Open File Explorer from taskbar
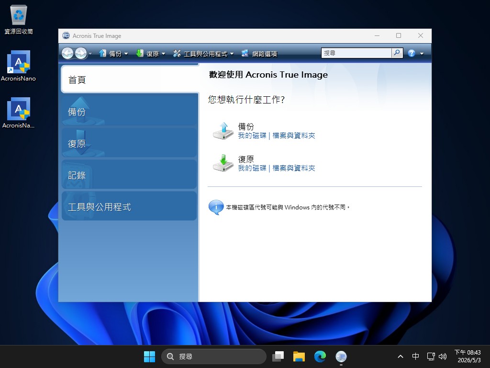 299,356
